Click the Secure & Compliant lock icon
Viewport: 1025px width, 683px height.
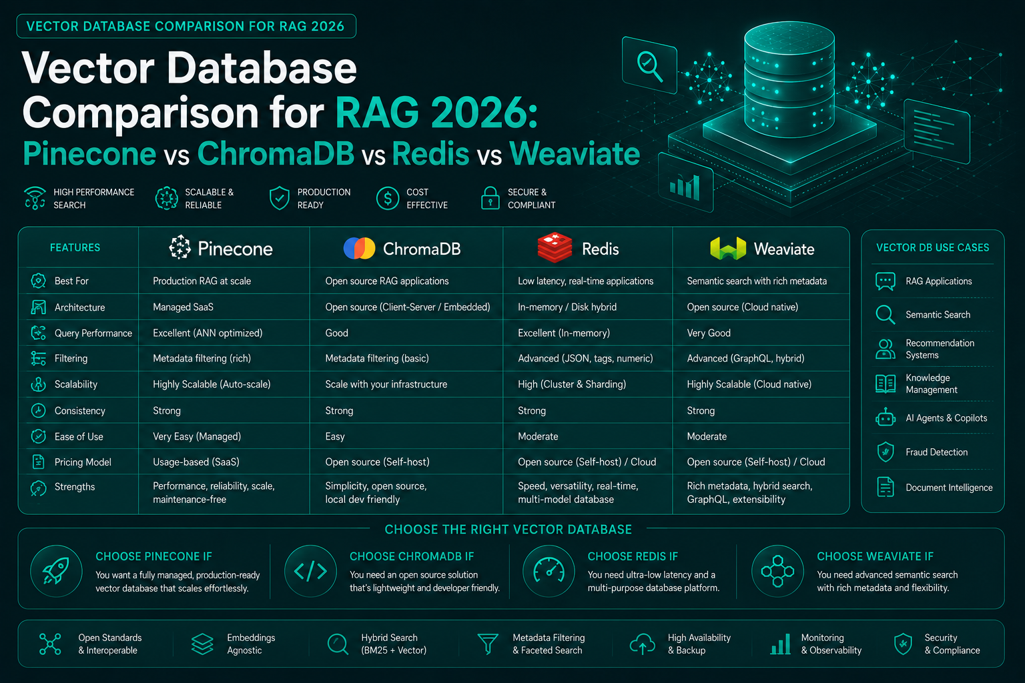point(490,198)
